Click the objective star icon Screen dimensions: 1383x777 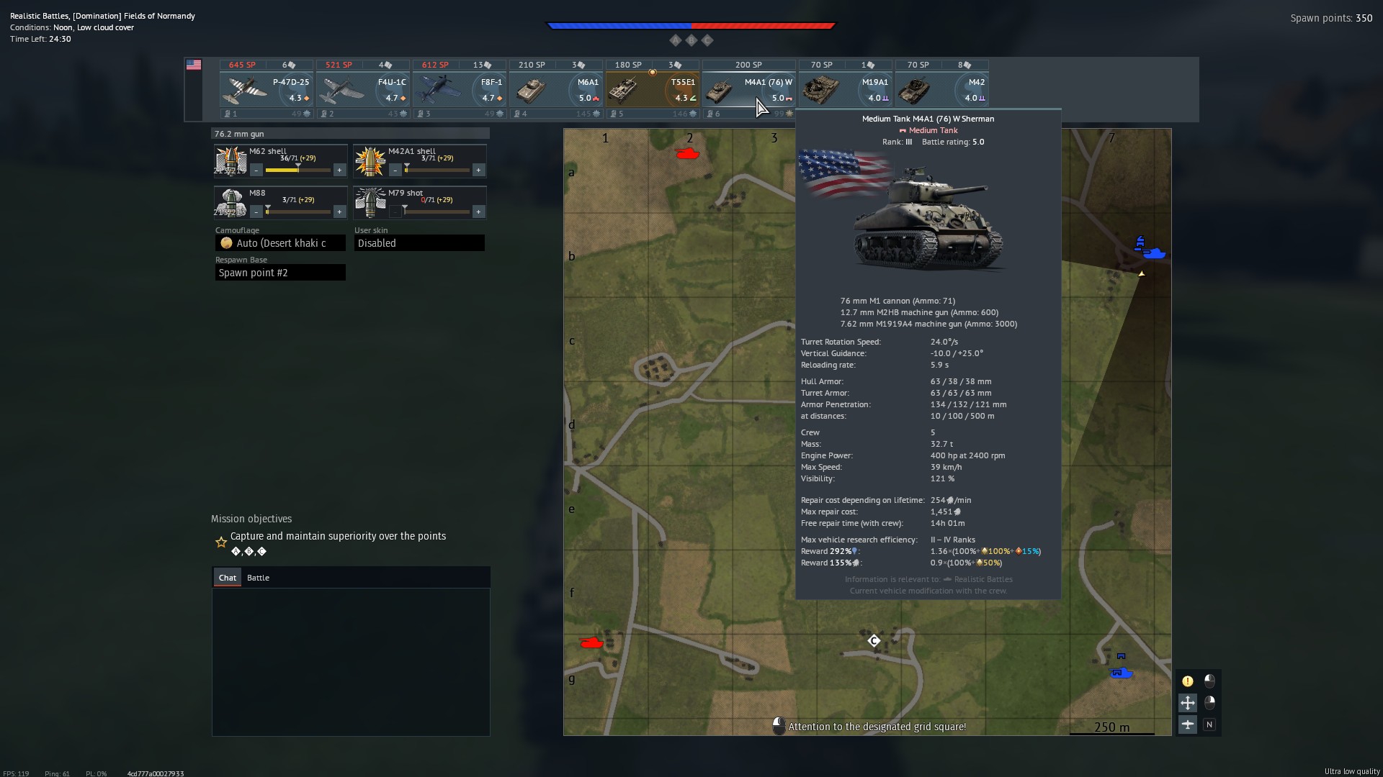[x=221, y=542]
